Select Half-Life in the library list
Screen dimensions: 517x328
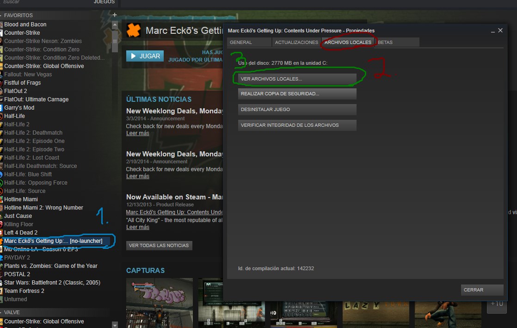pos(14,116)
